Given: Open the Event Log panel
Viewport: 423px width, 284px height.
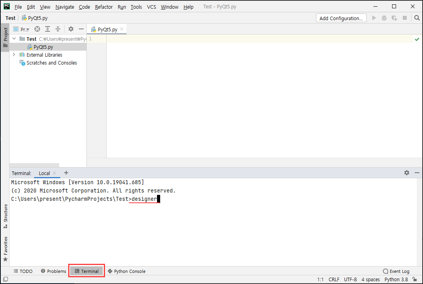Looking at the screenshot, I should tap(396, 271).
